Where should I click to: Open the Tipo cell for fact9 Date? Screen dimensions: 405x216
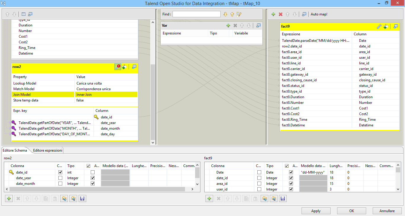coord(274,172)
